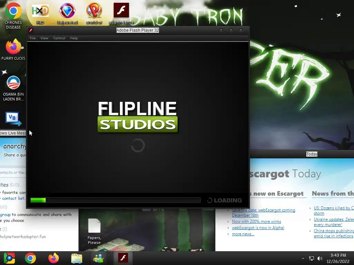Open 'China stops publishing' news link
The height and width of the screenshot is (265, 354).
(334, 233)
